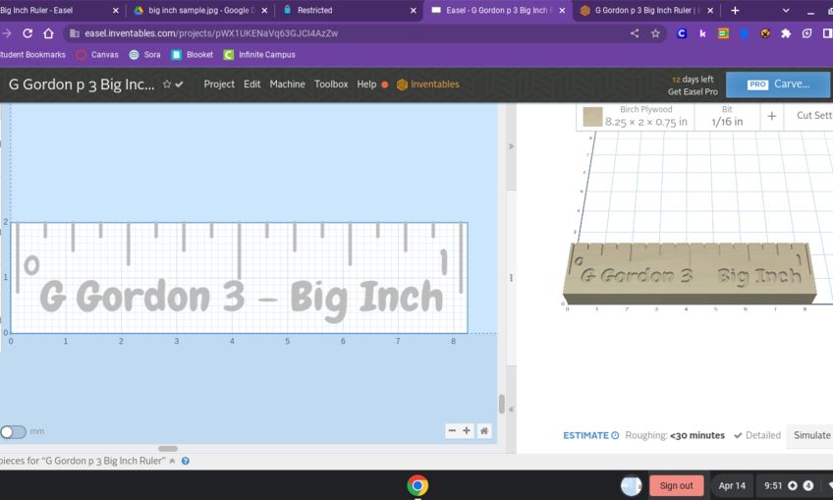
Task: Click the Simulate button
Action: tap(811, 435)
